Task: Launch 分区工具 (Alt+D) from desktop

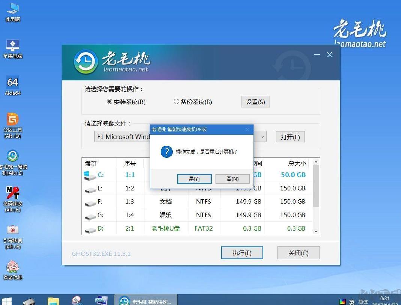Action: (x=12, y=126)
